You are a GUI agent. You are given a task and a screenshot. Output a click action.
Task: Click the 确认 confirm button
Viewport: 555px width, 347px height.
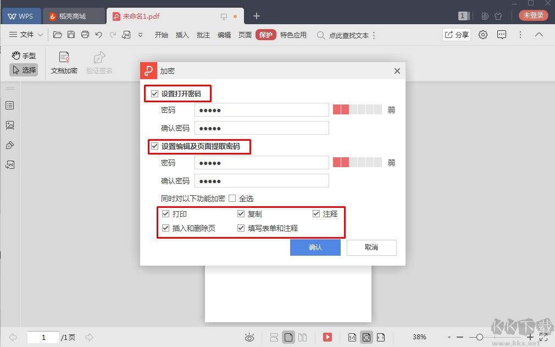pyautogui.click(x=315, y=247)
